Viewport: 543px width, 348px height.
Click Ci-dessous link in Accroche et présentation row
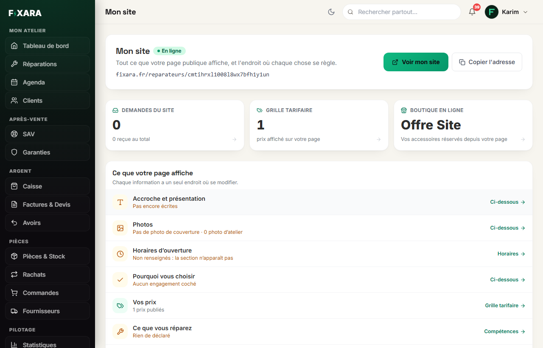point(508,202)
